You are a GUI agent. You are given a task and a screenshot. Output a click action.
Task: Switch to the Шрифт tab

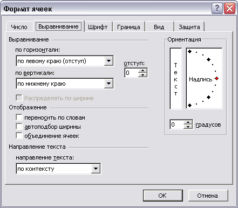98,27
